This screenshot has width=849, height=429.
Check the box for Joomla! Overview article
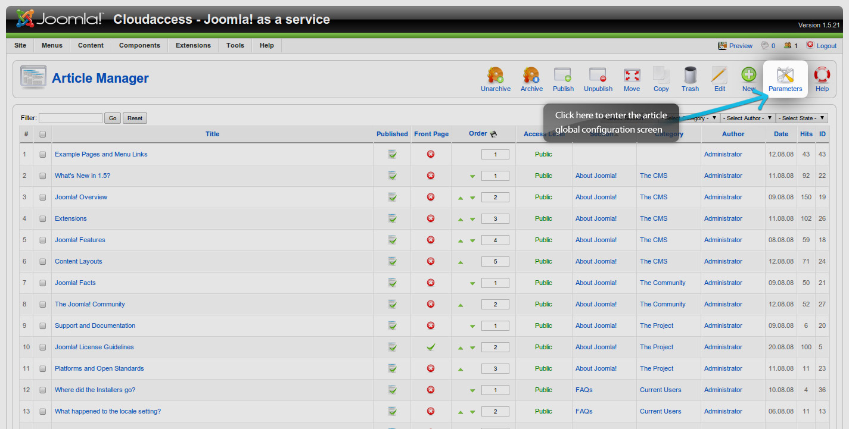pyautogui.click(x=43, y=197)
